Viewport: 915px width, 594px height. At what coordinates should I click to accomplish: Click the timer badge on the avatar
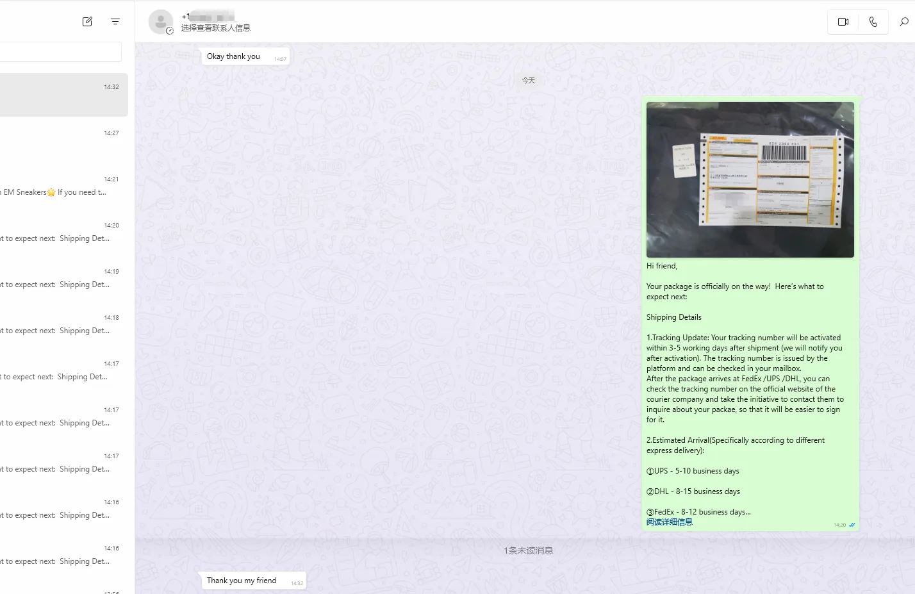(x=170, y=31)
